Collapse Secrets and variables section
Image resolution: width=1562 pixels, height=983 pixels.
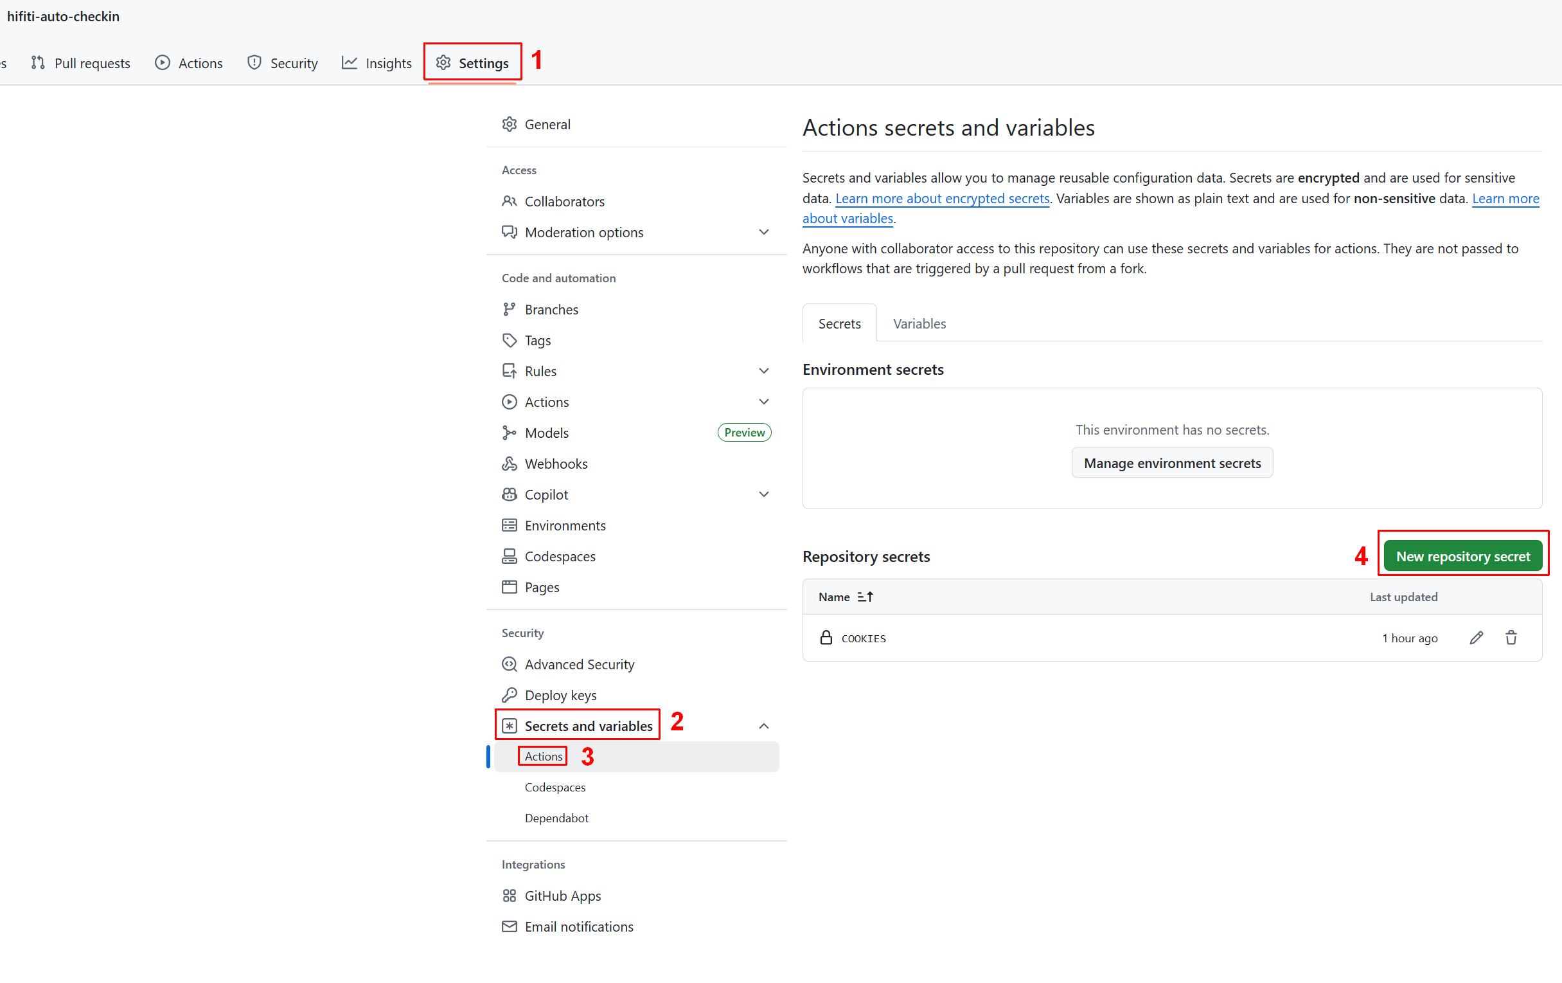pyautogui.click(x=763, y=726)
